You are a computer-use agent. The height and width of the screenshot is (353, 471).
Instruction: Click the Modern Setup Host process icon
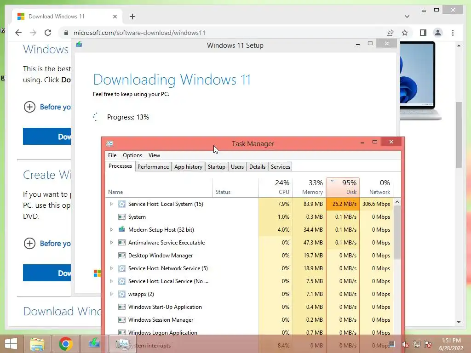coord(121,230)
